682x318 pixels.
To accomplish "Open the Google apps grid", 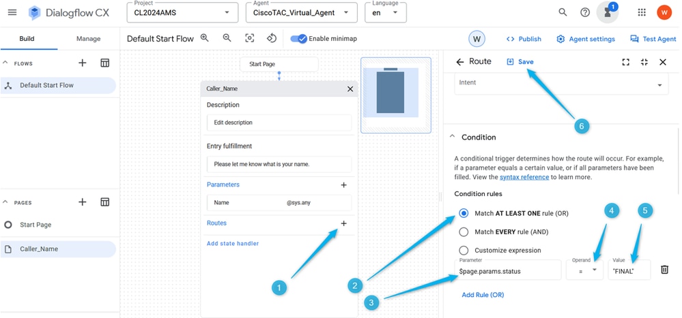I will pyautogui.click(x=642, y=12).
